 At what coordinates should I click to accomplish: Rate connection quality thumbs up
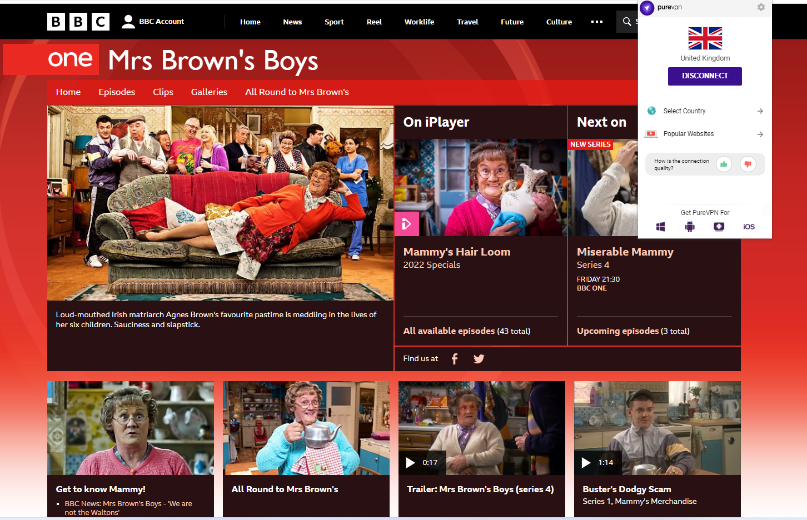(724, 164)
